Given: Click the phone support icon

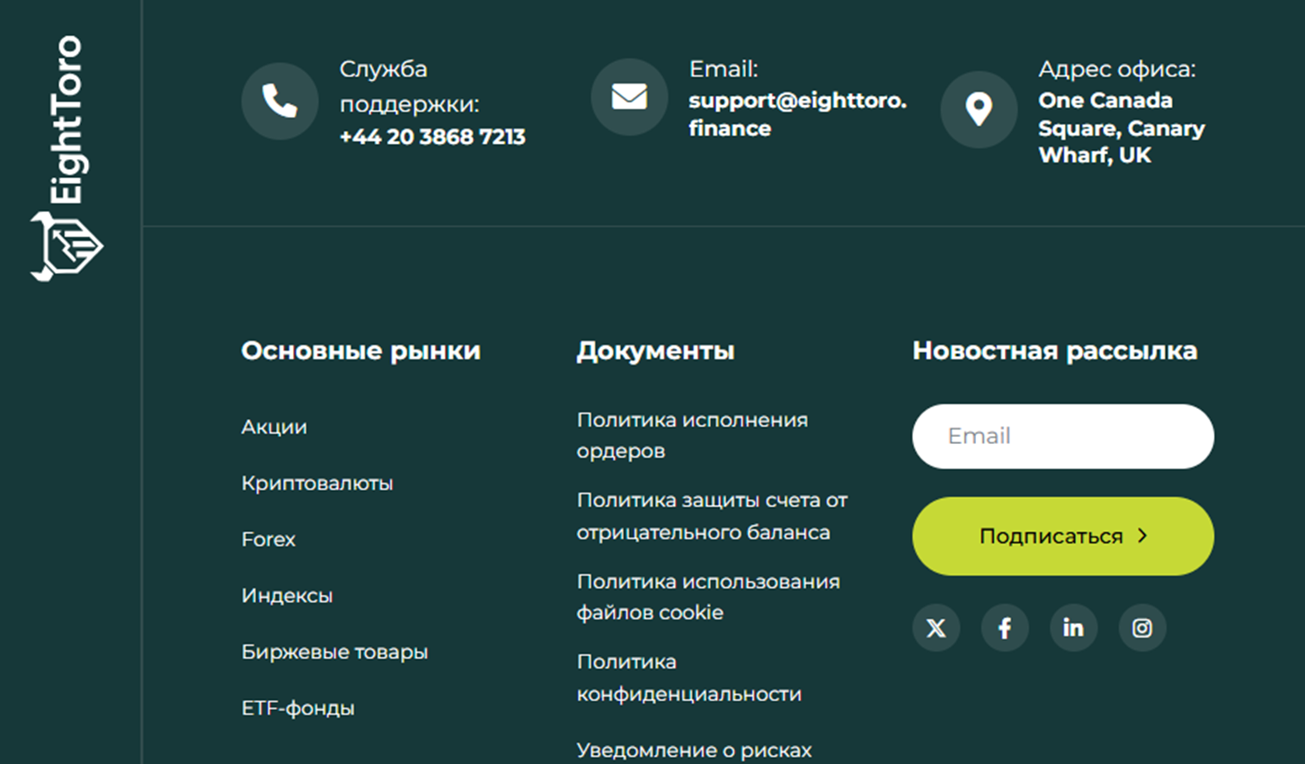Looking at the screenshot, I should 280,101.
